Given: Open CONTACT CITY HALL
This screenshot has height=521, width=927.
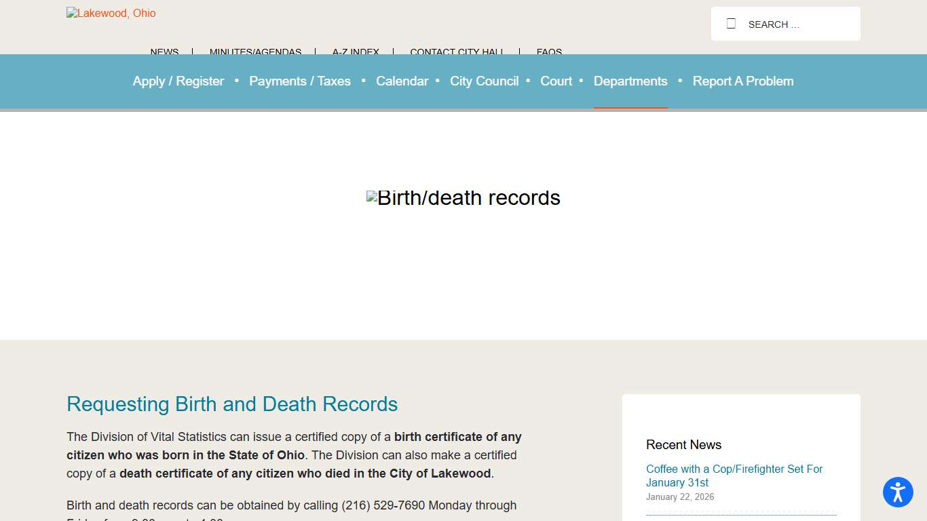Looking at the screenshot, I should click(x=457, y=52).
